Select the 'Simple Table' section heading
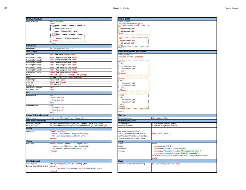 click(x=124, y=19)
